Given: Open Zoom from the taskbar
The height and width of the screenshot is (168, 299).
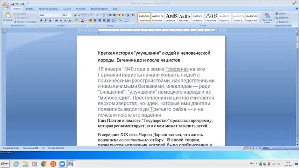Looking at the screenshot, I should [x=62, y=164].
